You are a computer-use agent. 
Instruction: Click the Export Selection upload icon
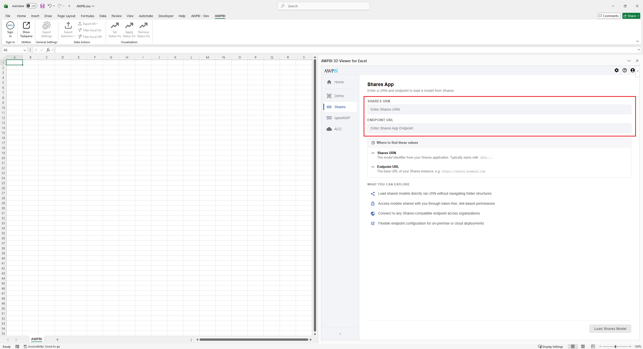pos(68,25)
